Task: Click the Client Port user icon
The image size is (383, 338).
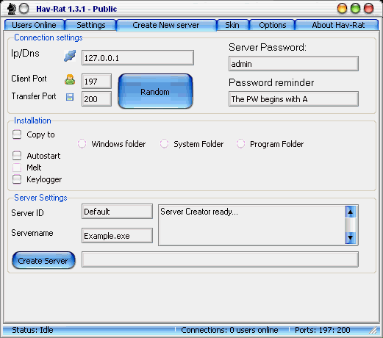Action: click(x=70, y=79)
